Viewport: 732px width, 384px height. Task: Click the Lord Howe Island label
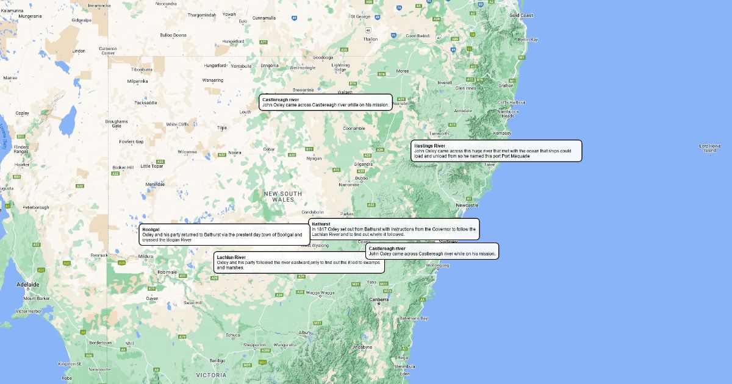[x=710, y=148]
